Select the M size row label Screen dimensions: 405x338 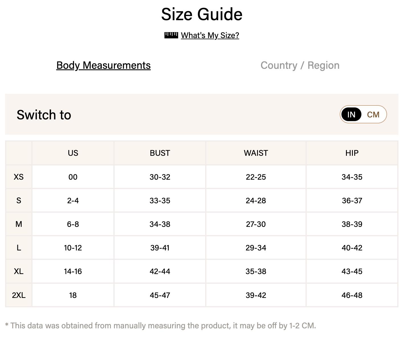pyautogui.click(x=18, y=224)
